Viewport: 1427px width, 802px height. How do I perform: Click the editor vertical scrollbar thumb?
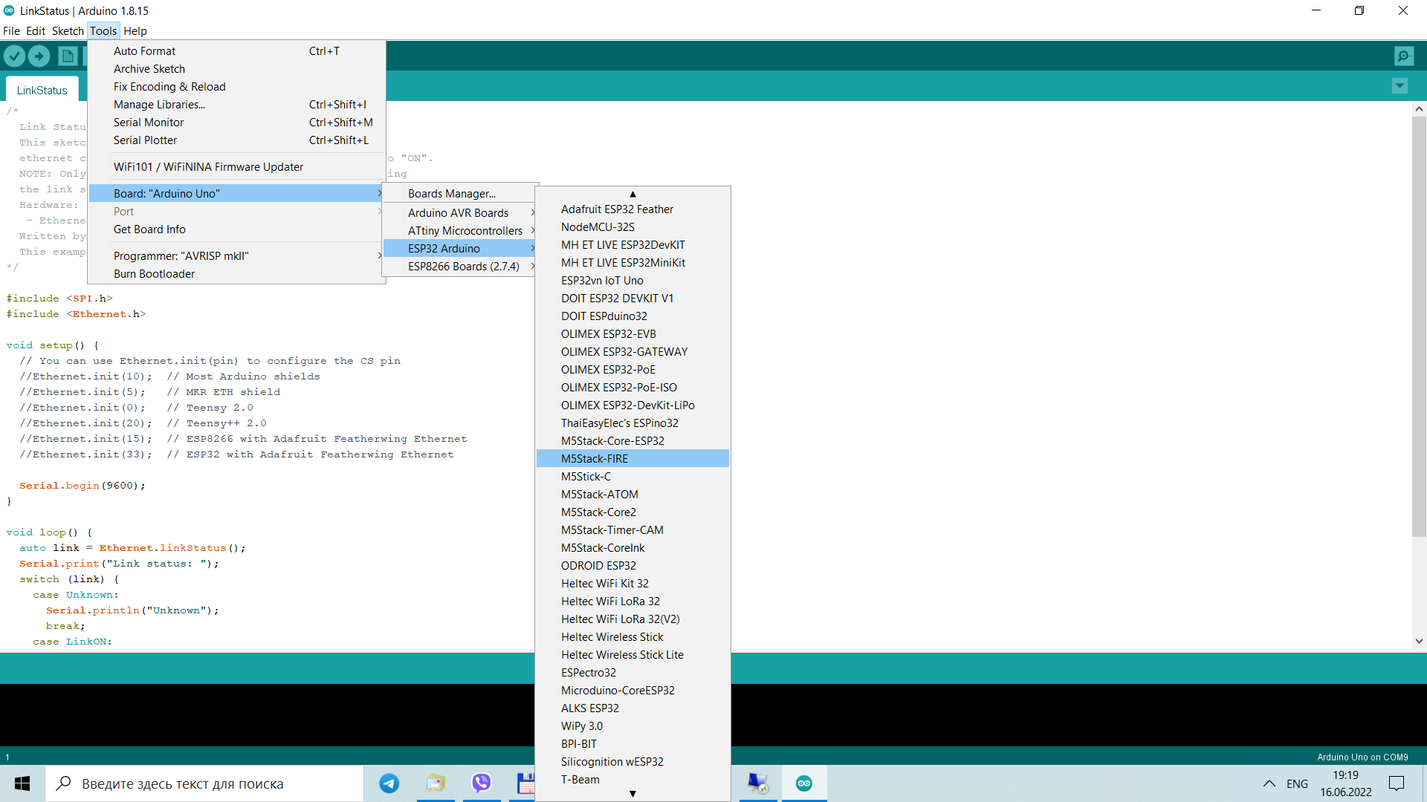[x=1419, y=327]
